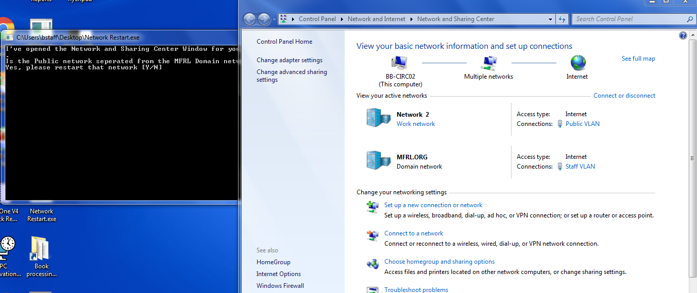The height and width of the screenshot is (293, 697).
Task: Open Change adapter settings
Action: [290, 60]
